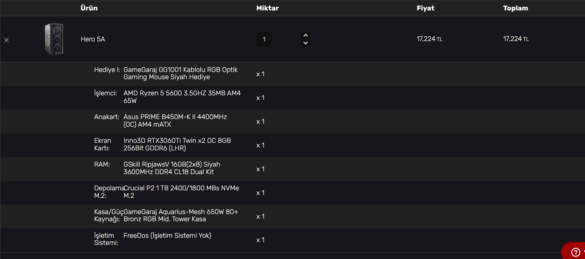This screenshot has width=585, height=259.
Task: Remove Hero 5A from cart with X icon
Action: (x=6, y=40)
